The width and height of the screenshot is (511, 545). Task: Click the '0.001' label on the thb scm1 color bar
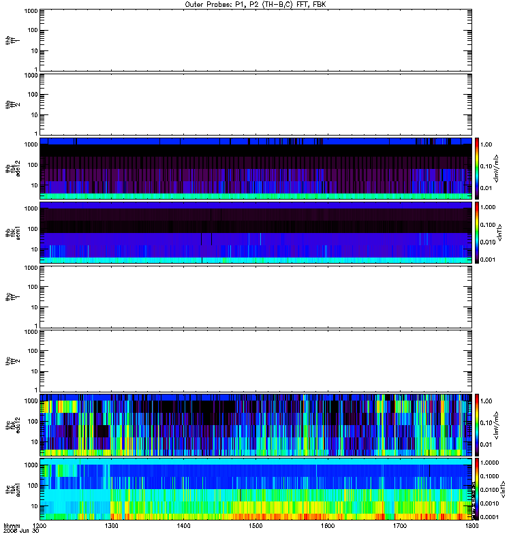488,260
